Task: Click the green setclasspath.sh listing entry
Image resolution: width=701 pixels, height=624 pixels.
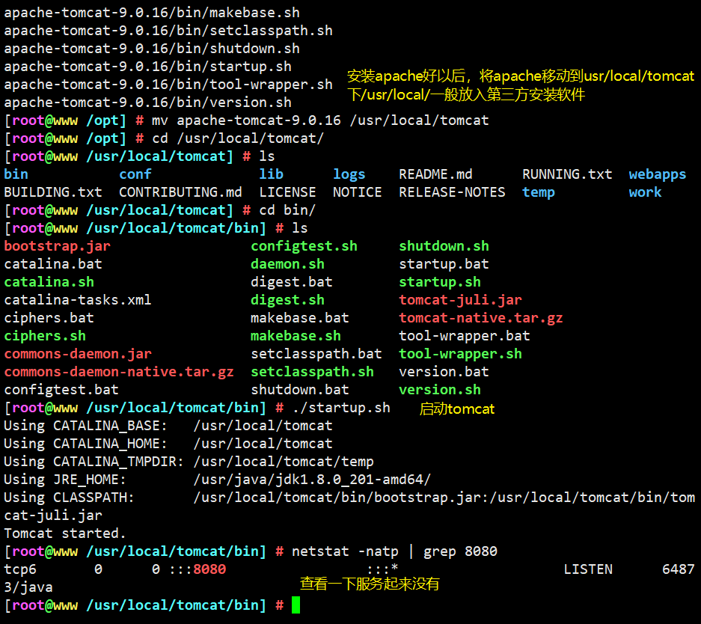Action: 312,372
